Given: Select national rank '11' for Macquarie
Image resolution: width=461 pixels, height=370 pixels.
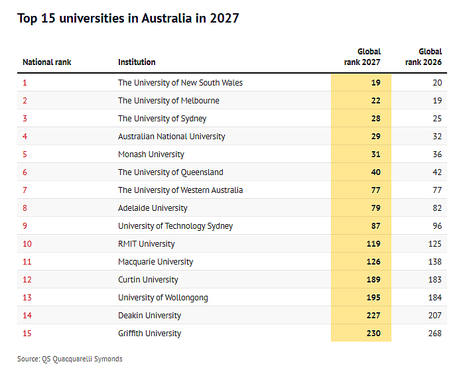Looking at the screenshot, I should [27, 262].
